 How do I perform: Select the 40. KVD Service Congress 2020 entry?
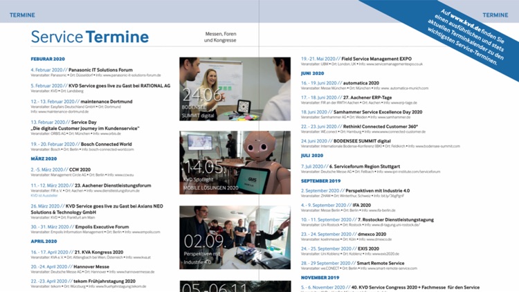(390, 288)
